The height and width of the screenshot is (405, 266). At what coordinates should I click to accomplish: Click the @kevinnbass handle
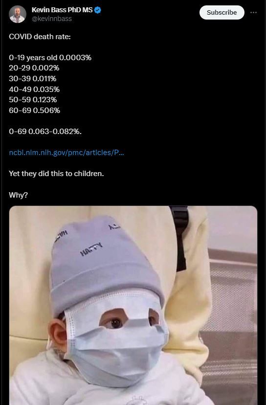[52, 19]
